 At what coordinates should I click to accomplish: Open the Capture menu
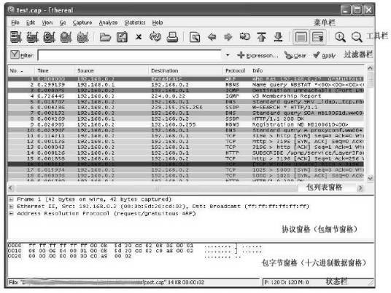coord(82,23)
